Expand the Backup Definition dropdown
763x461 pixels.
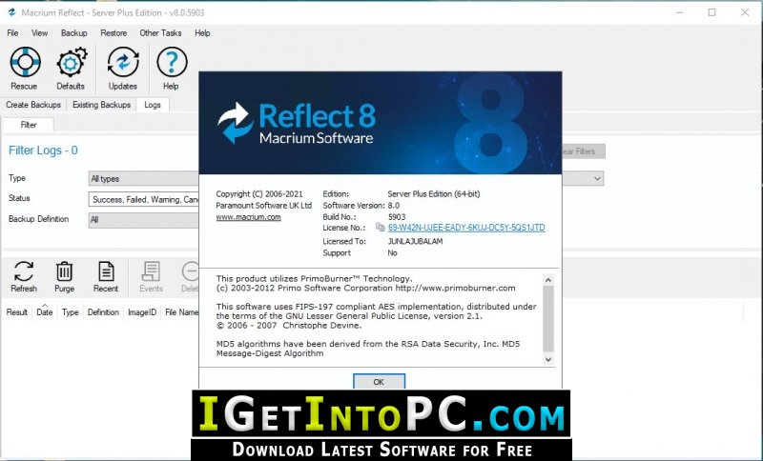[144, 220]
